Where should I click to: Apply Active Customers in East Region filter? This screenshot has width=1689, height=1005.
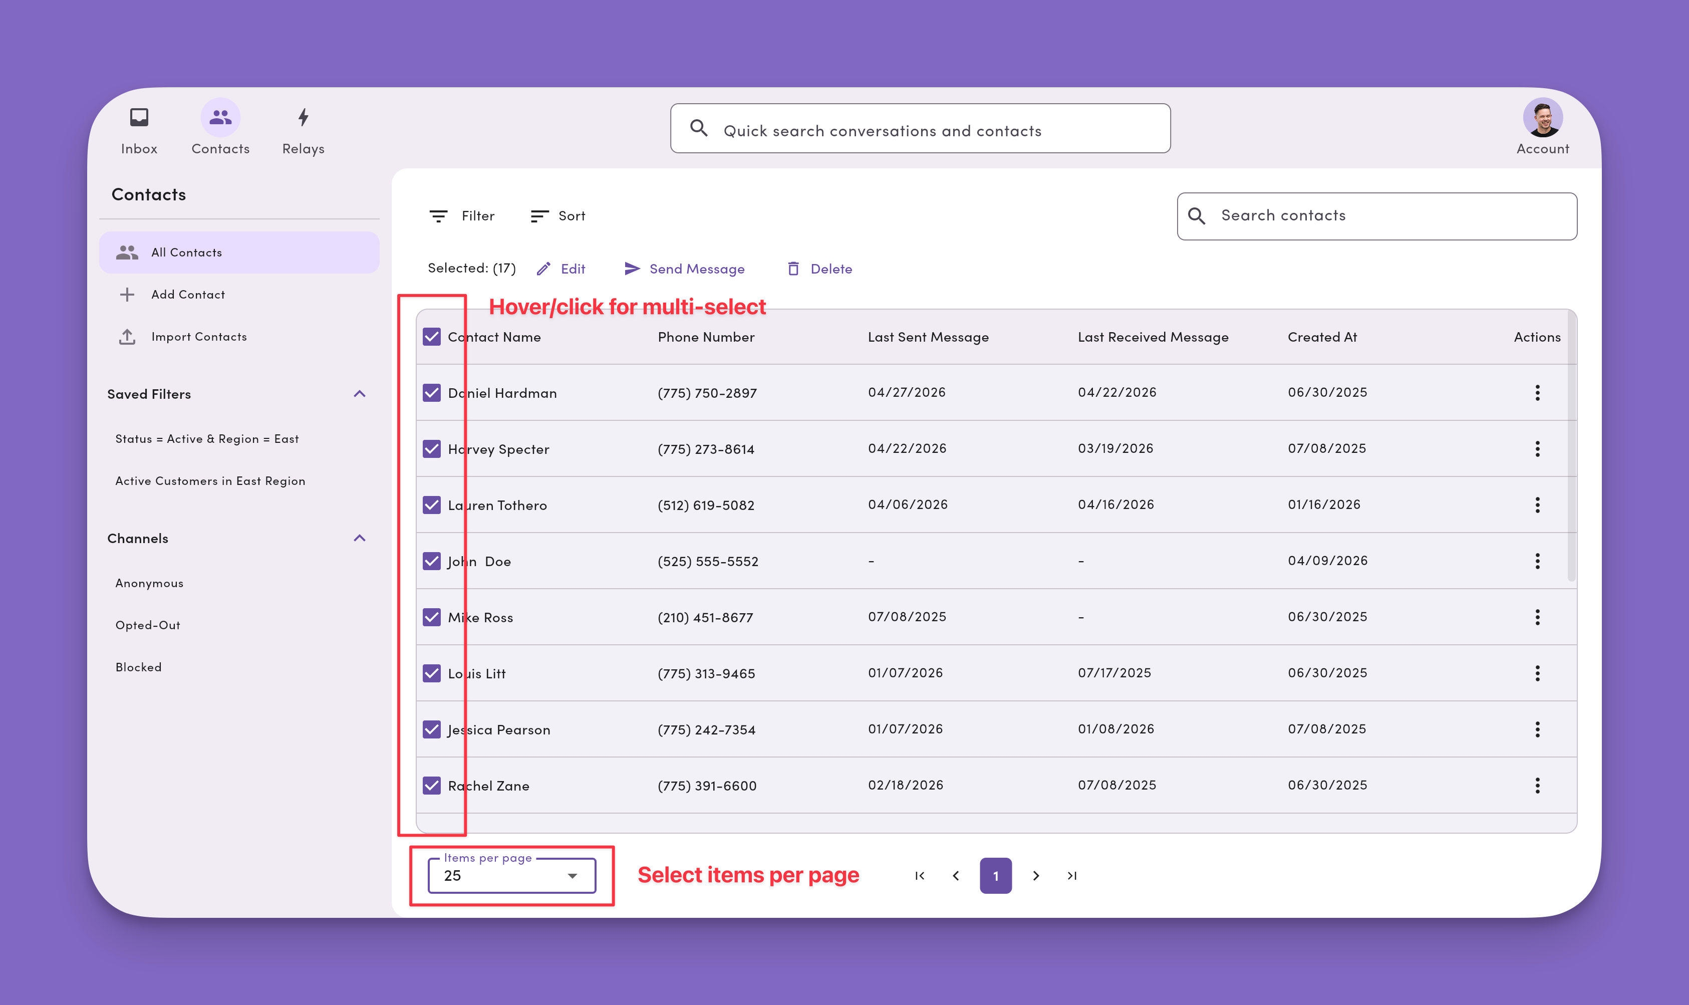210,481
